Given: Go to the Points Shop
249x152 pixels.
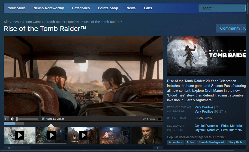Looking at the screenshot, I should (x=108, y=8).
